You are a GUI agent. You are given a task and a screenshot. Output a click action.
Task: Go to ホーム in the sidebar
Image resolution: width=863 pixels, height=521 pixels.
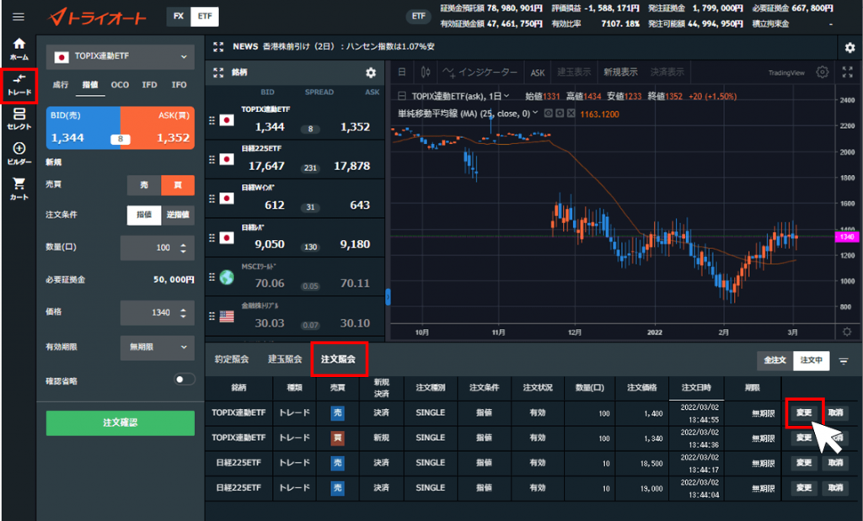19,49
